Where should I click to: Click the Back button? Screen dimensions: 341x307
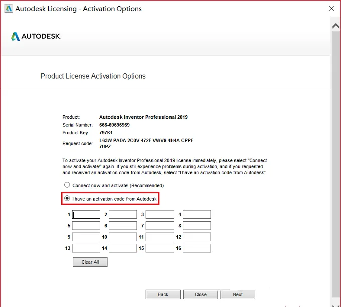click(x=163, y=294)
